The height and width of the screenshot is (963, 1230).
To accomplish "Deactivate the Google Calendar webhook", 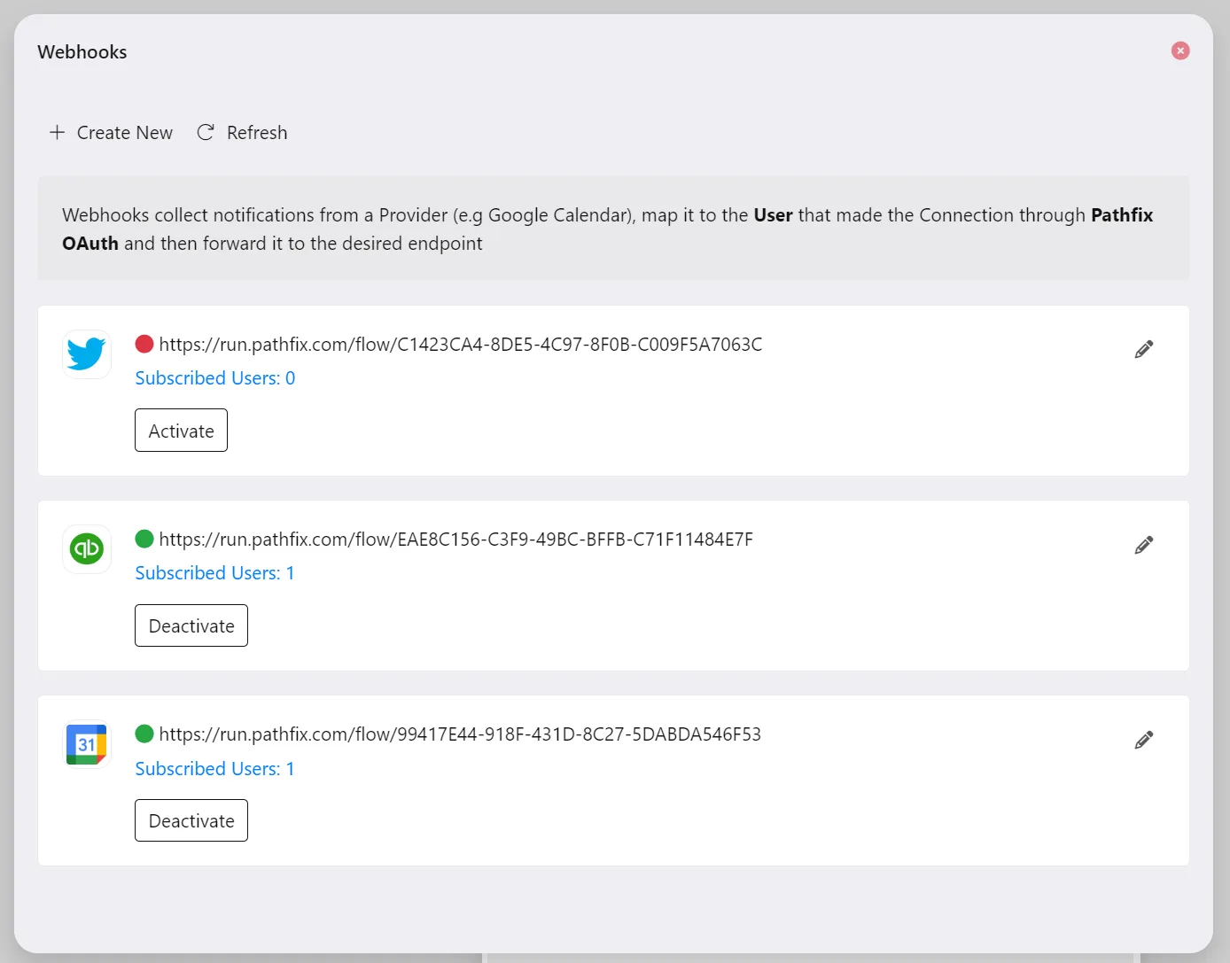I will pos(191,820).
